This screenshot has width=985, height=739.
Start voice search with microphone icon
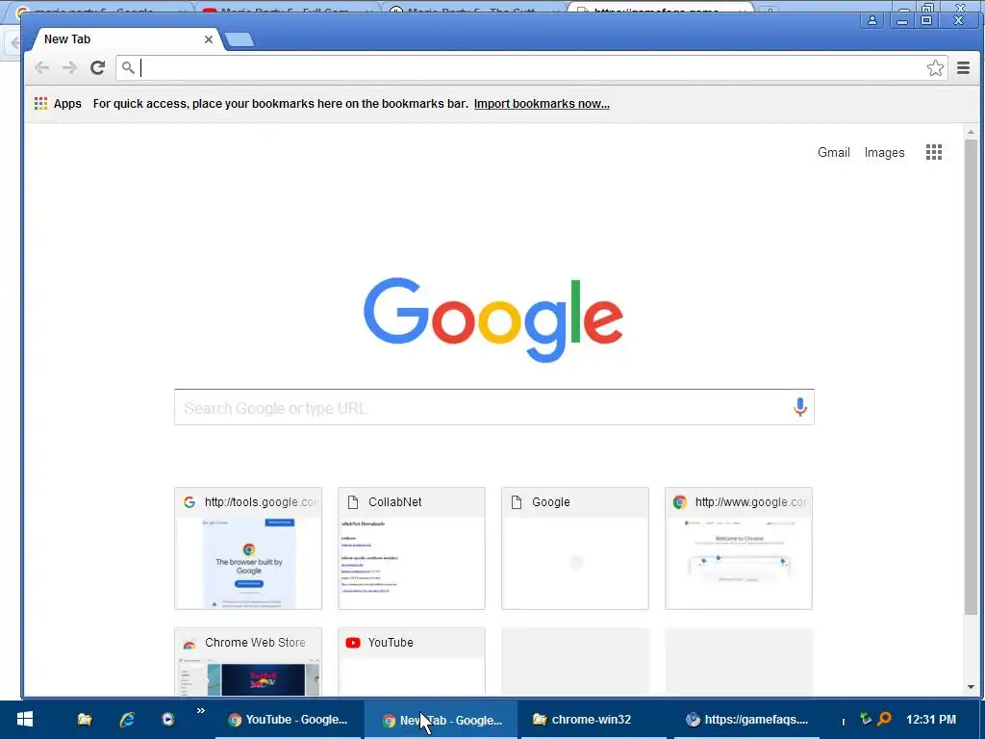pos(799,407)
